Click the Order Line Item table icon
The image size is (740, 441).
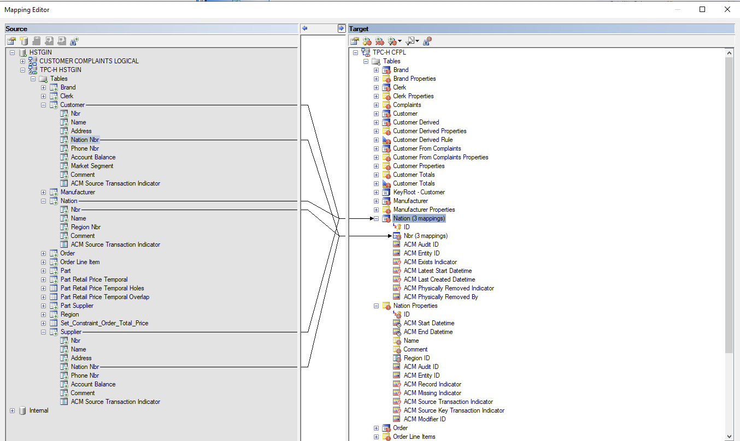click(x=54, y=262)
